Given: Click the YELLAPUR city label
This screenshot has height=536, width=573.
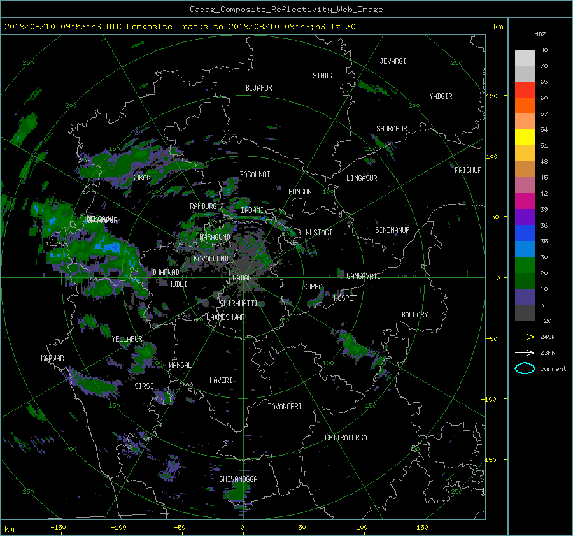Looking at the screenshot, I should [x=127, y=339].
